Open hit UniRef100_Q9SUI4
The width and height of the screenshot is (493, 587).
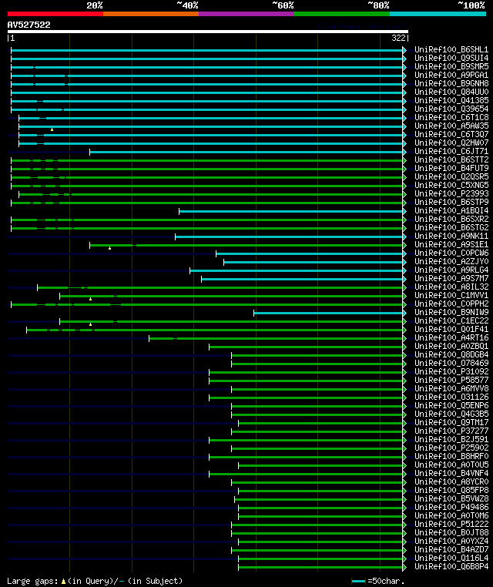click(451, 58)
